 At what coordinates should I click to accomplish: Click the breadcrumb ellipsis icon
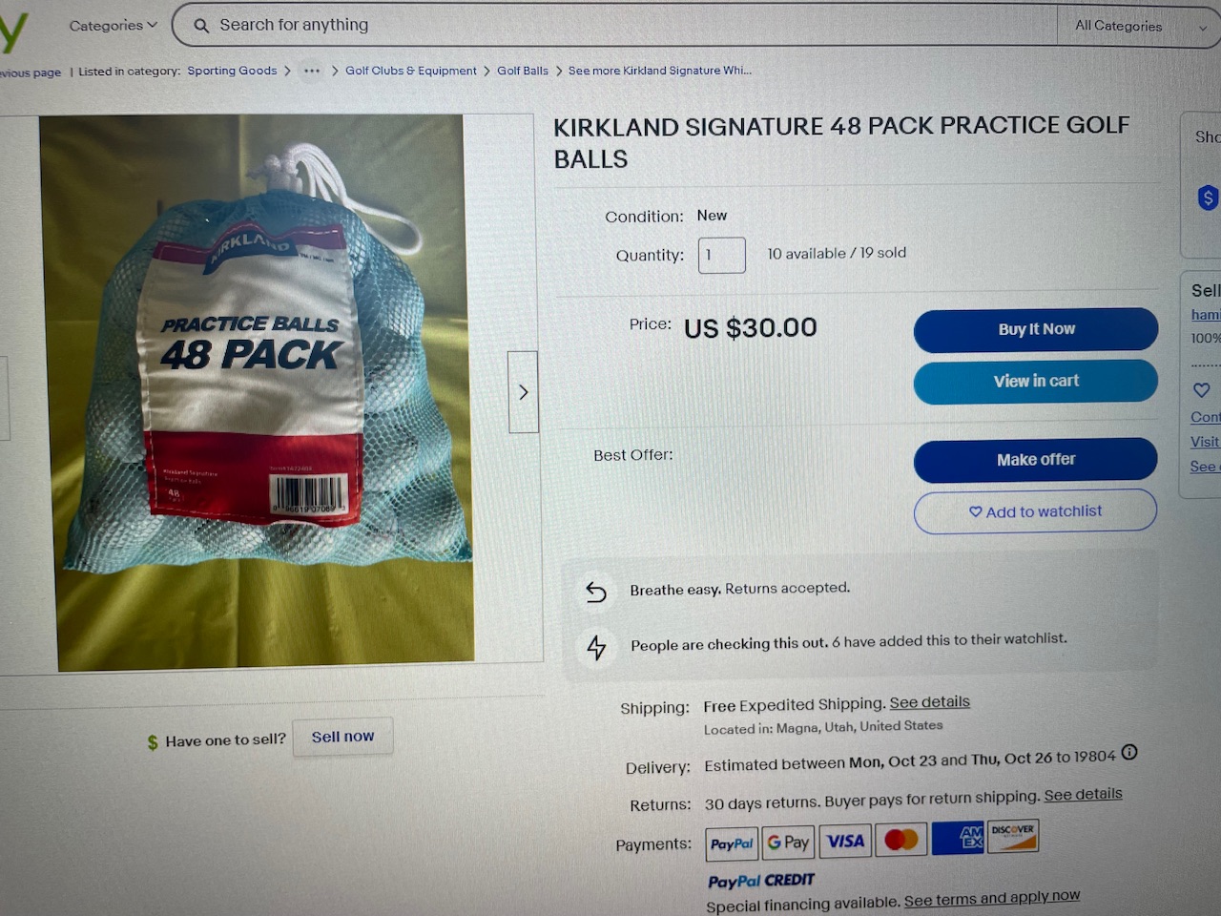pyautogui.click(x=312, y=71)
